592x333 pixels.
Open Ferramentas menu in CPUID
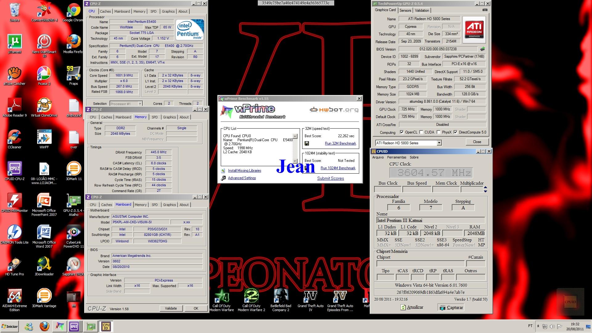[x=397, y=157]
